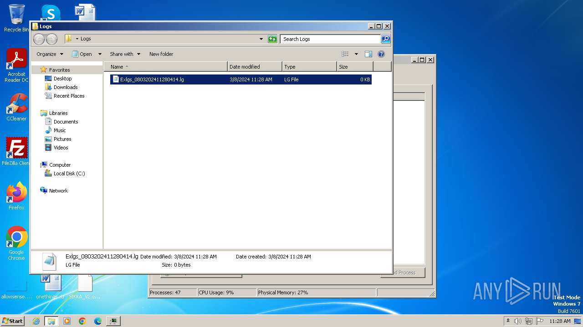Image resolution: width=583 pixels, height=327 pixels.
Task: Click the Start button
Action: click(x=13, y=321)
